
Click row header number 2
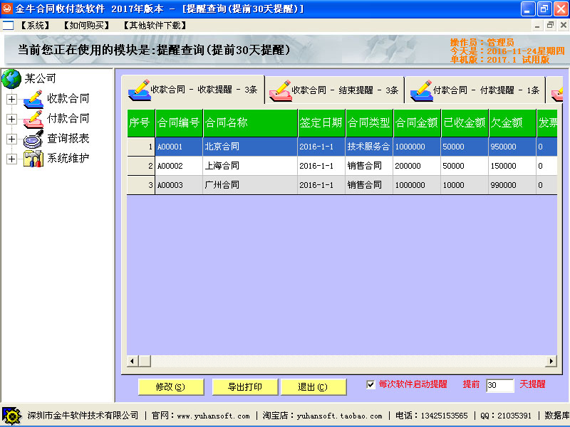[x=141, y=166]
